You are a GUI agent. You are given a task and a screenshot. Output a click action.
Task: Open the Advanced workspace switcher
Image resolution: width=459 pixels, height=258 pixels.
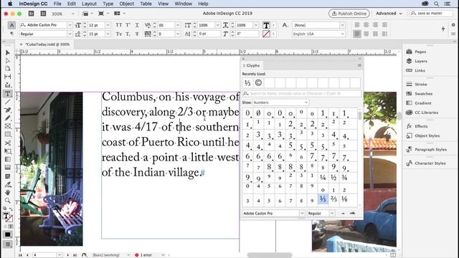tap(389, 14)
